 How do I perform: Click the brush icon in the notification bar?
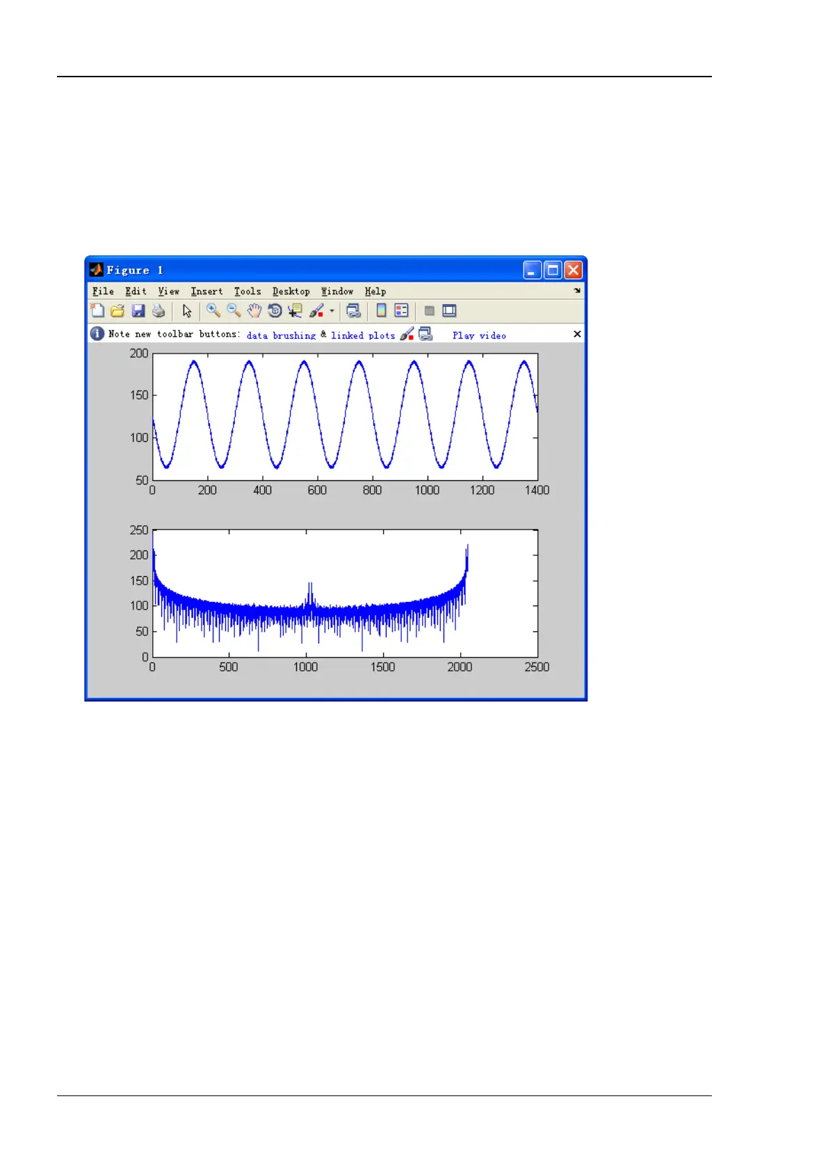[x=407, y=334]
